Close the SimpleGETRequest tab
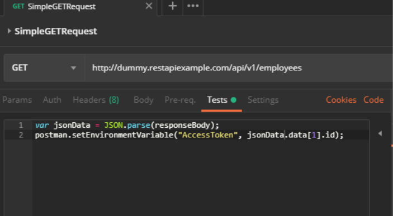Image resolution: width=393 pixels, height=216 pixels. [x=149, y=6]
